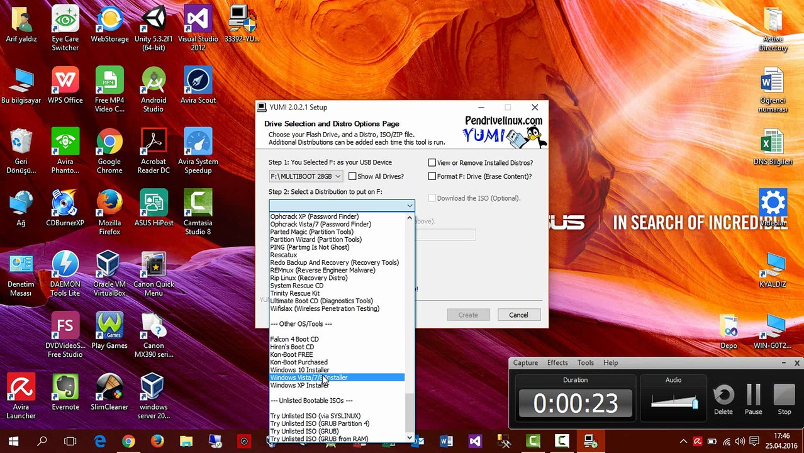The height and width of the screenshot is (453, 804).
Task: Open DAEMON Tools Lite desktop icon
Action: pos(65,274)
